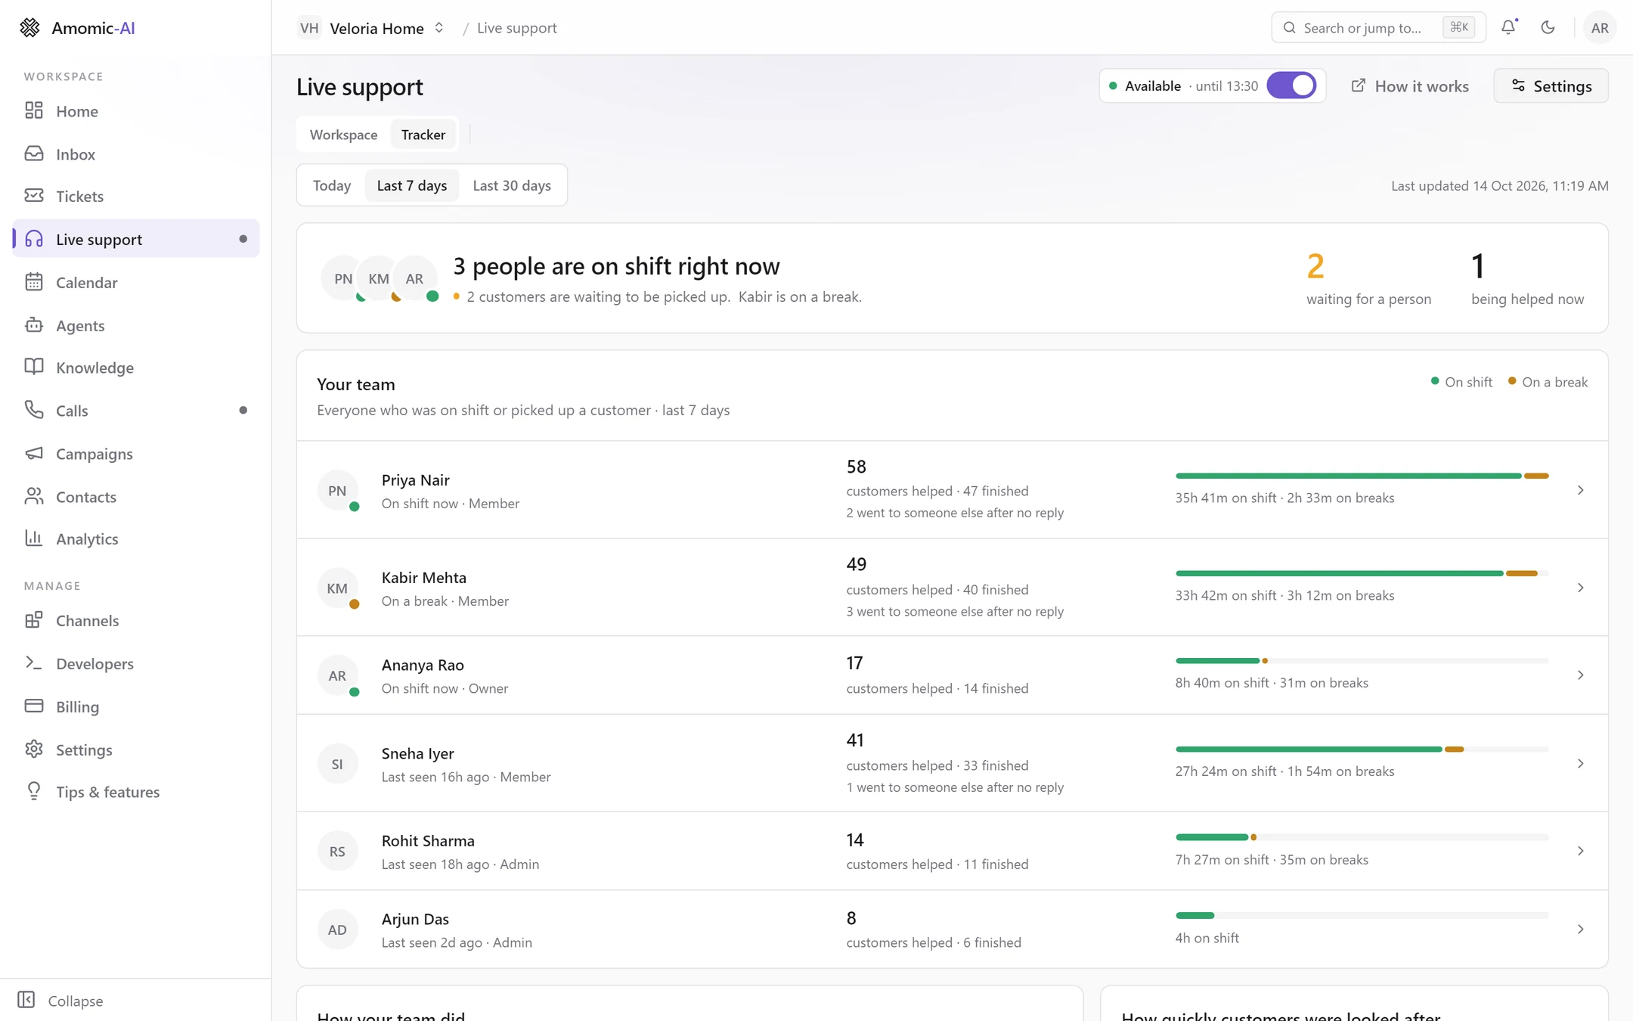Expand Priya Nair's row chevron
This screenshot has height=1021, width=1633.
1580,490
